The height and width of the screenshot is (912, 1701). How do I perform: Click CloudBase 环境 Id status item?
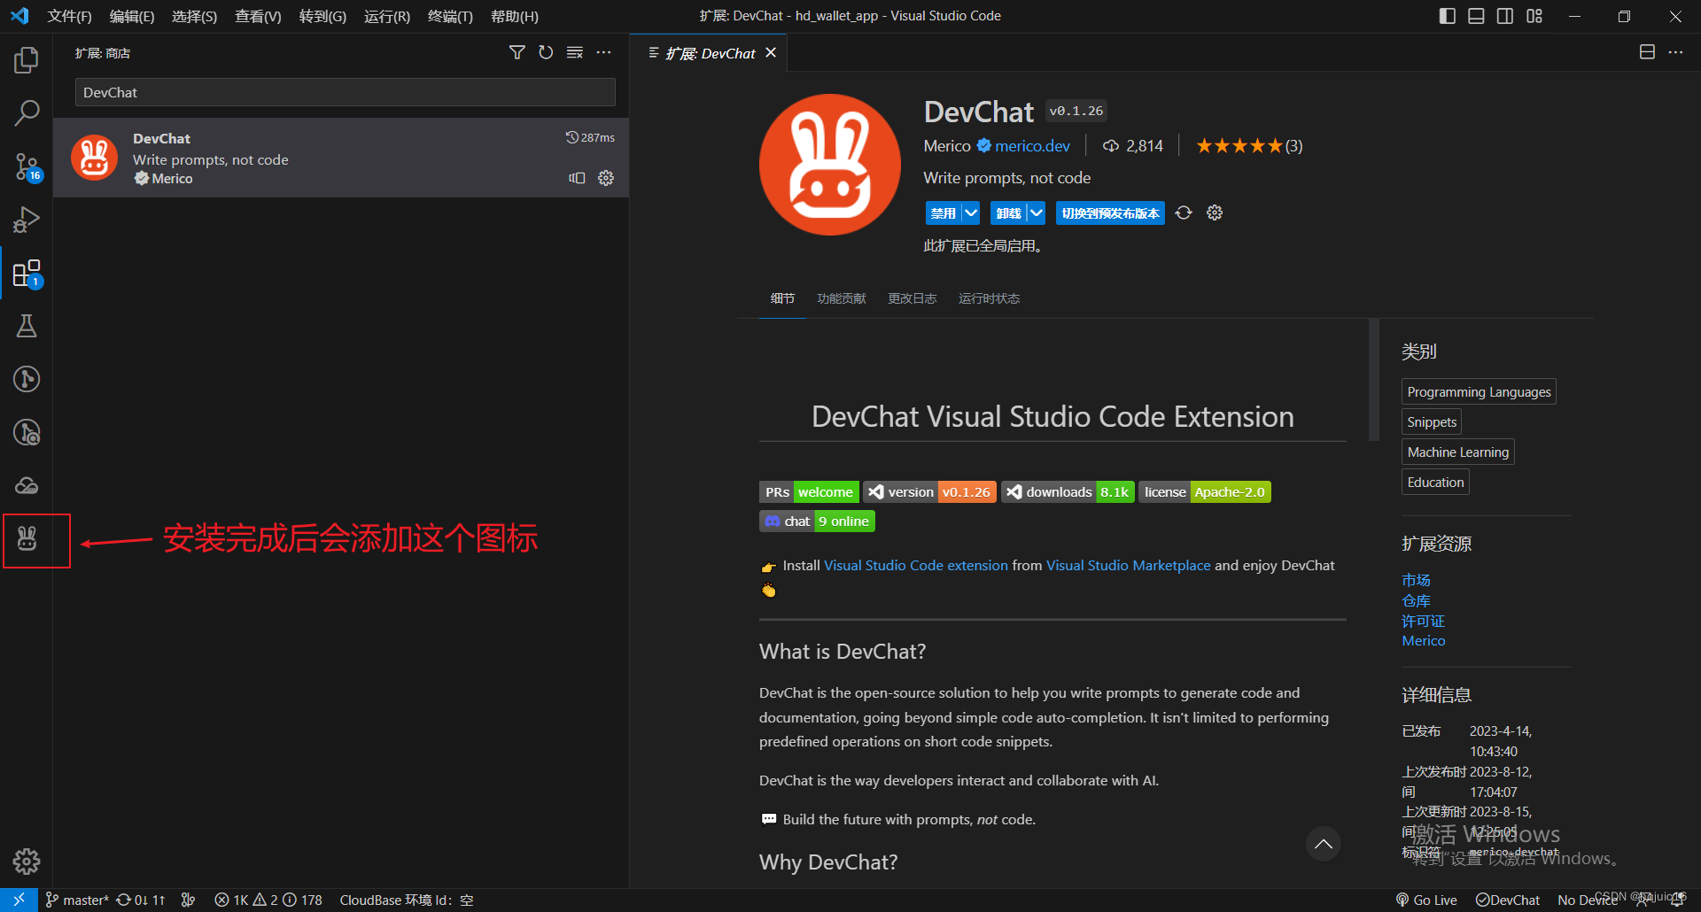406,900
